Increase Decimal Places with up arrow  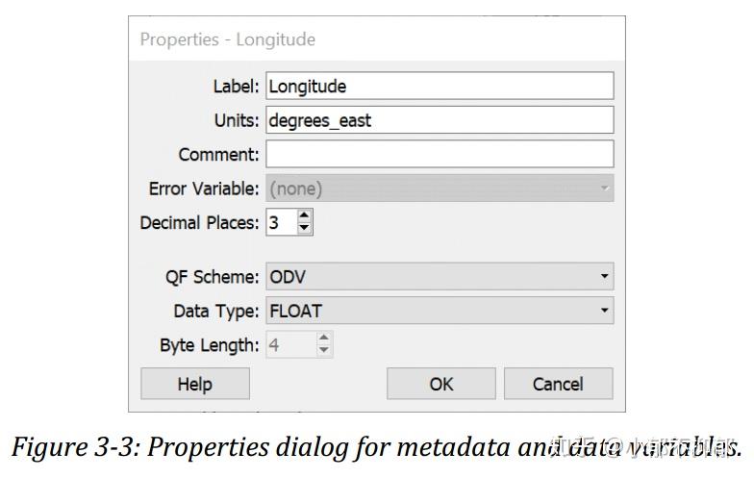click(x=305, y=217)
